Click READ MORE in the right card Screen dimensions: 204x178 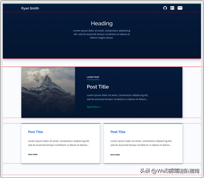tap(115, 155)
